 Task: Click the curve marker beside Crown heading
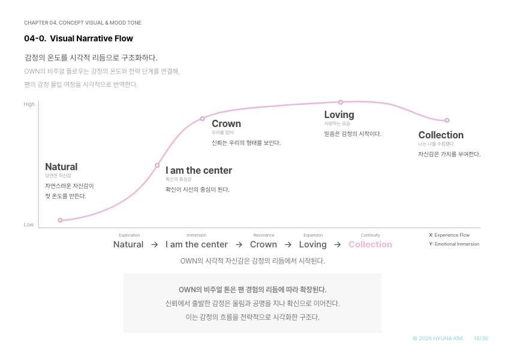coord(202,119)
